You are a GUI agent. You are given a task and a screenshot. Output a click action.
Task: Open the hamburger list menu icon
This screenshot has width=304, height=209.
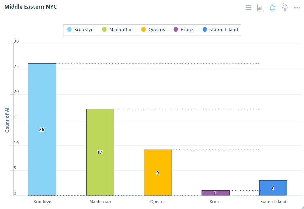pos(248,8)
